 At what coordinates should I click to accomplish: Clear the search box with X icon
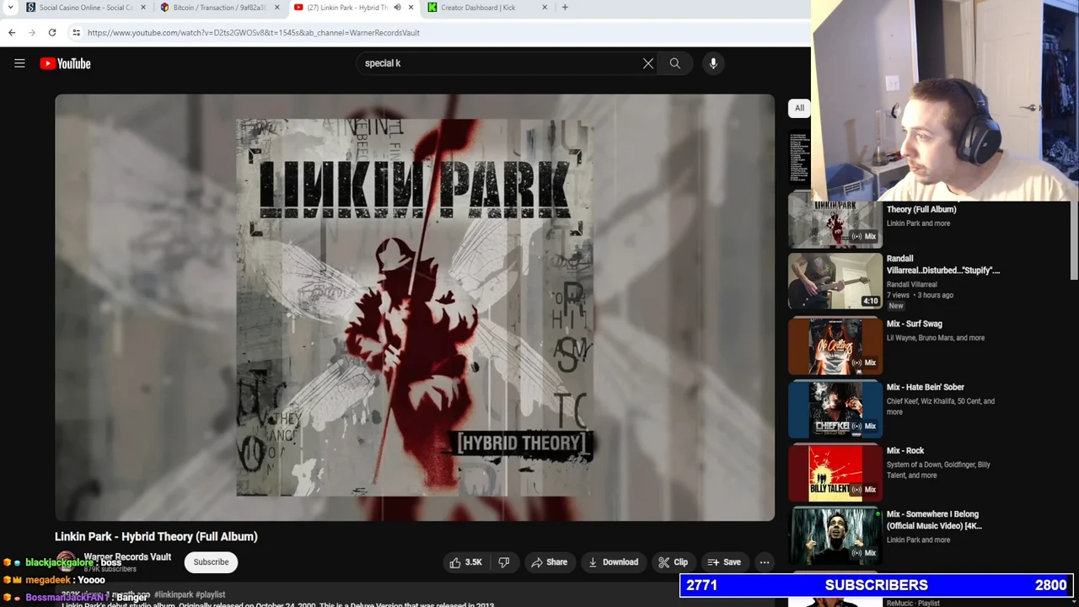(x=648, y=63)
